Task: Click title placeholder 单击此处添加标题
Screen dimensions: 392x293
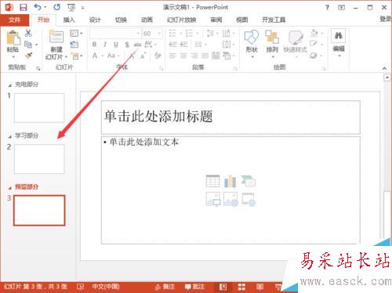Action: [230, 117]
